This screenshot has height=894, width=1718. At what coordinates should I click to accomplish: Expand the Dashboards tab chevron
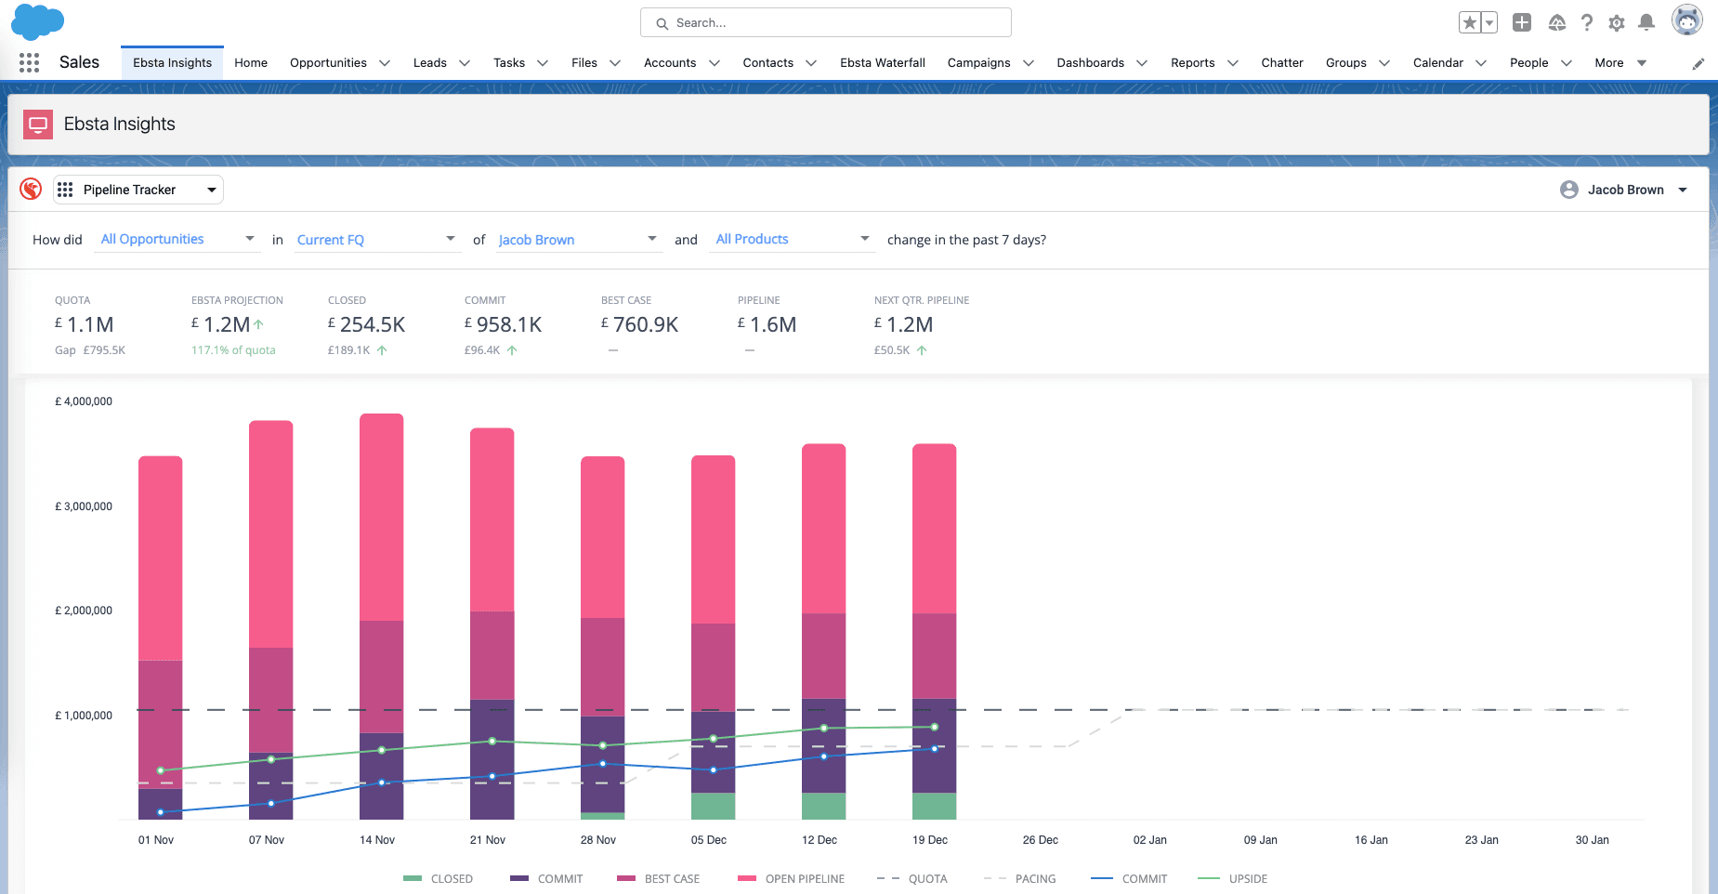pyautogui.click(x=1142, y=63)
